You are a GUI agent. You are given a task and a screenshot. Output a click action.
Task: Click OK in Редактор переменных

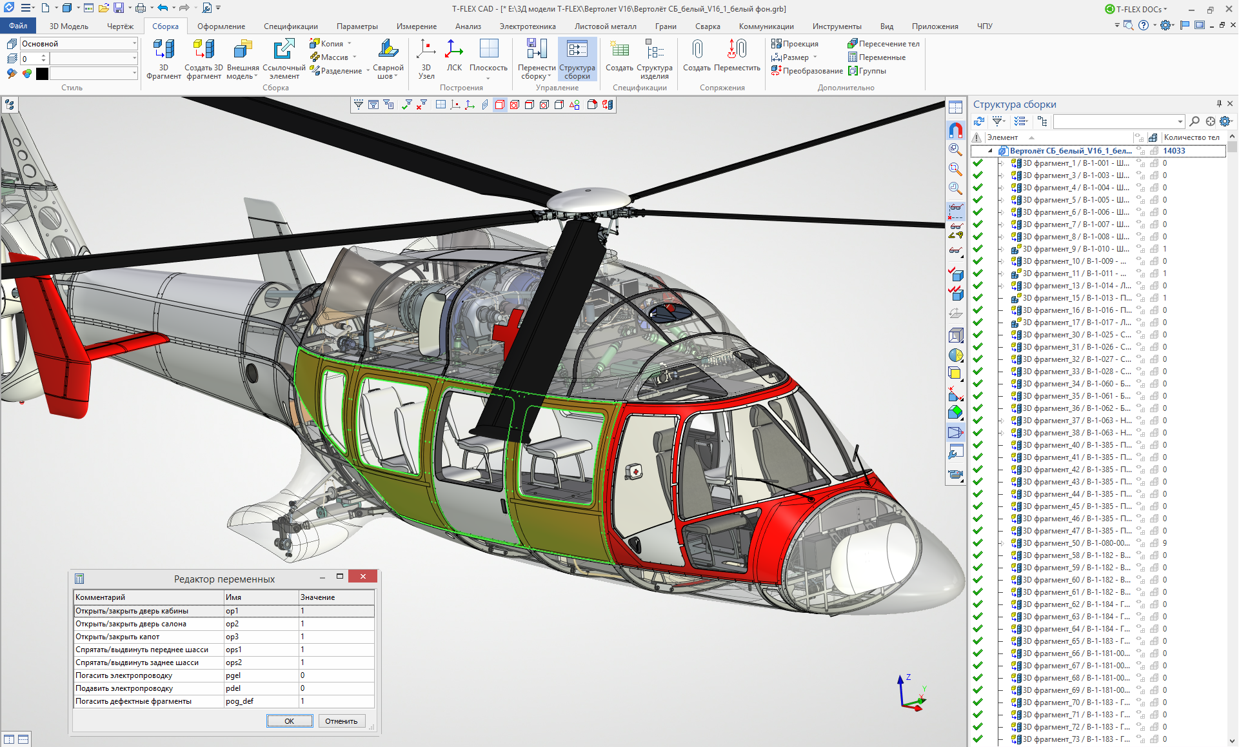tap(290, 721)
